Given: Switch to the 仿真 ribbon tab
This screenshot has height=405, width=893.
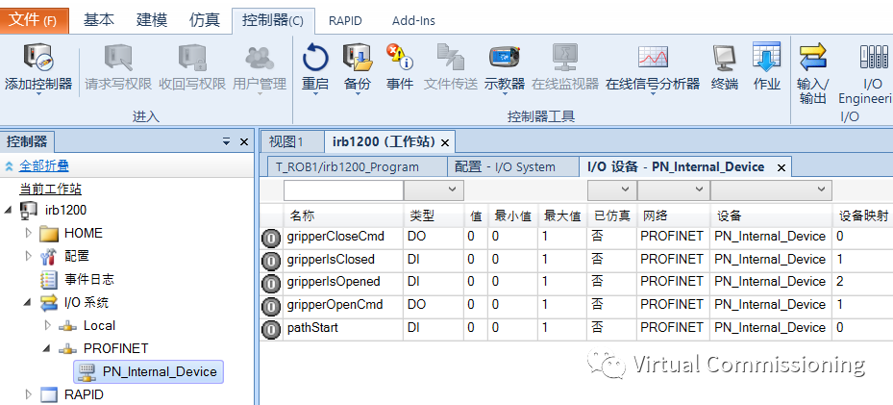Looking at the screenshot, I should 205,20.
